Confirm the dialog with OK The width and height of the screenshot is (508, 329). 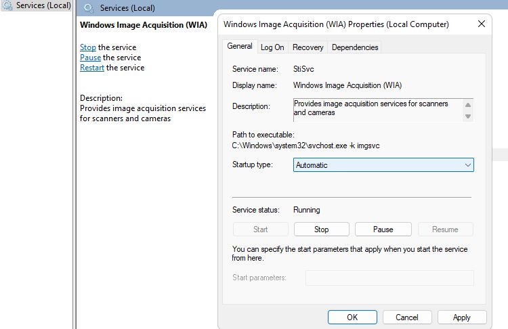click(352, 317)
